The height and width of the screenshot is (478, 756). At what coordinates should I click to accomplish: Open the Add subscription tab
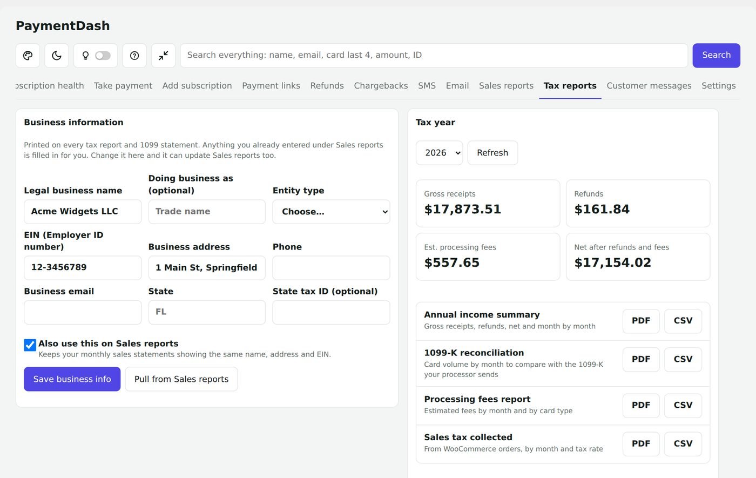(x=197, y=86)
